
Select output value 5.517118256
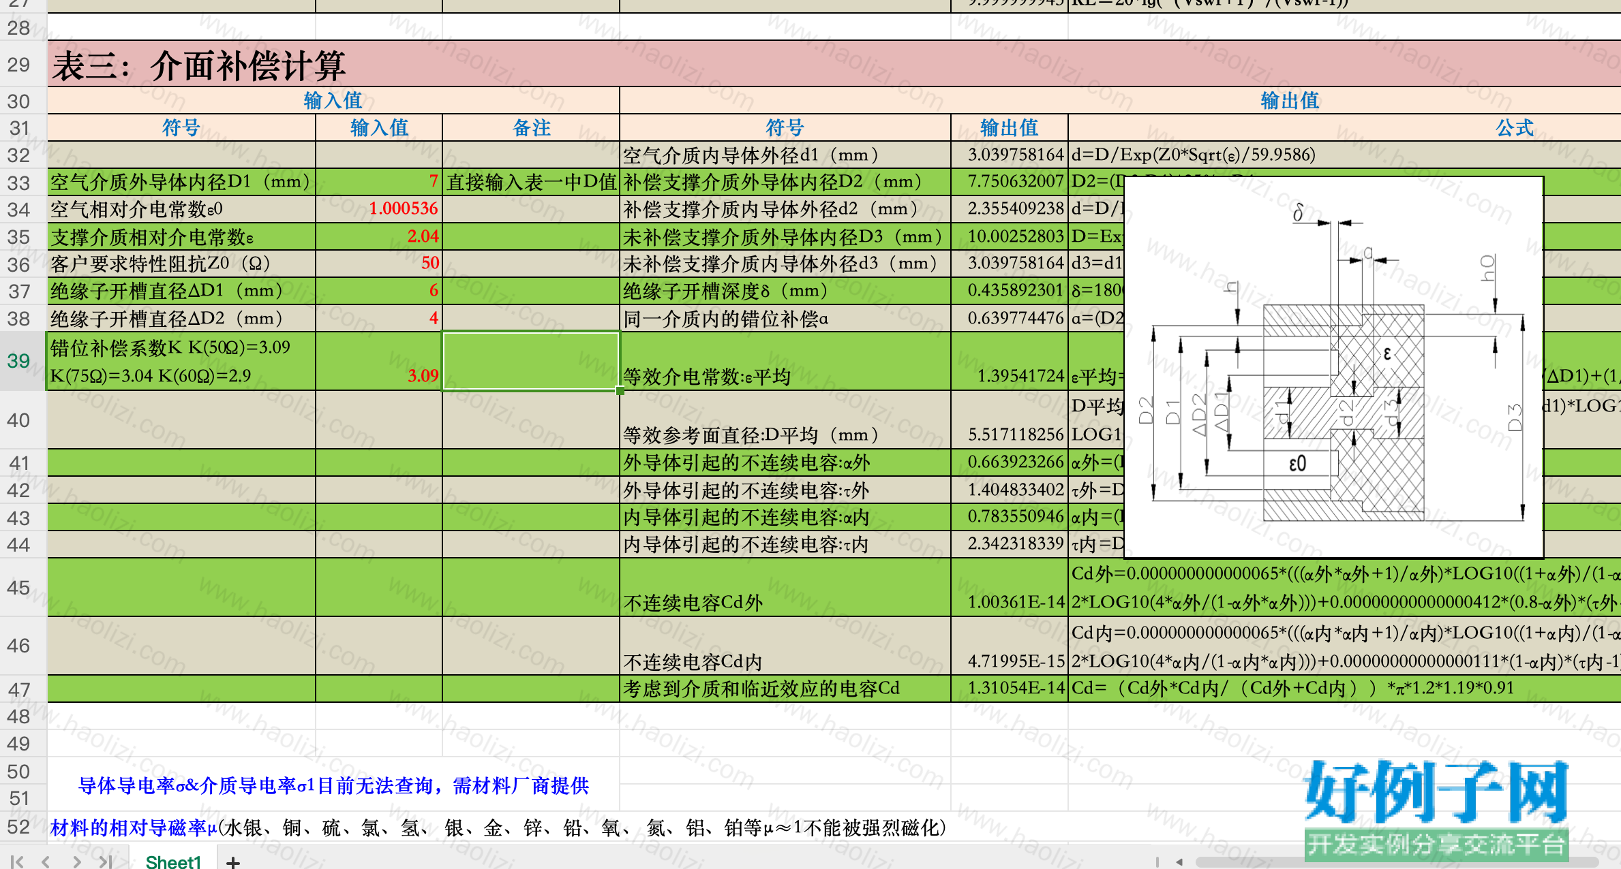pyautogui.click(x=1010, y=420)
